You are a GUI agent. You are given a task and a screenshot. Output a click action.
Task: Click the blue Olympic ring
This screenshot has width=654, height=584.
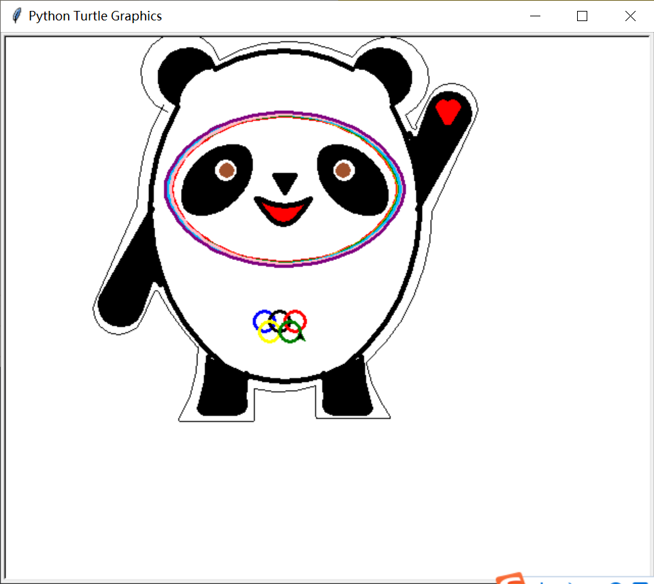tap(263, 321)
